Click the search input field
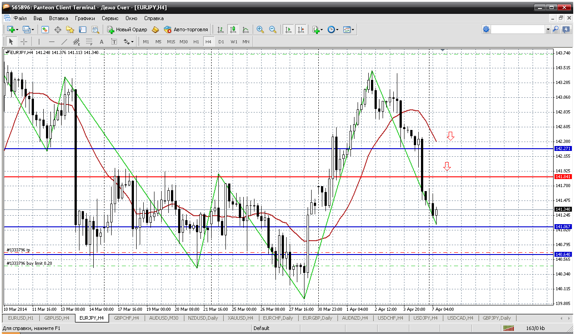This screenshot has height=334, width=575. [518, 29]
